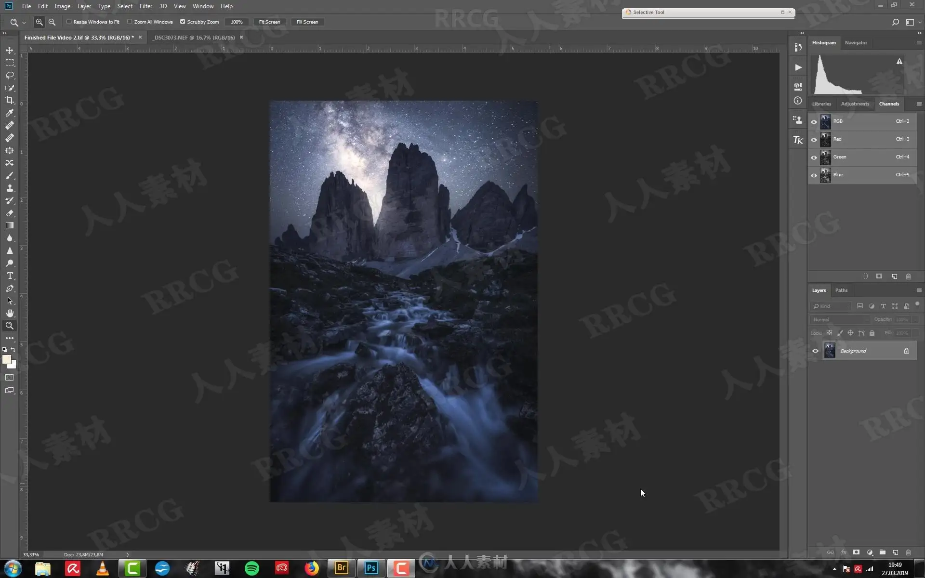
Task: Expand status bar info arrow
Action: (x=128, y=555)
